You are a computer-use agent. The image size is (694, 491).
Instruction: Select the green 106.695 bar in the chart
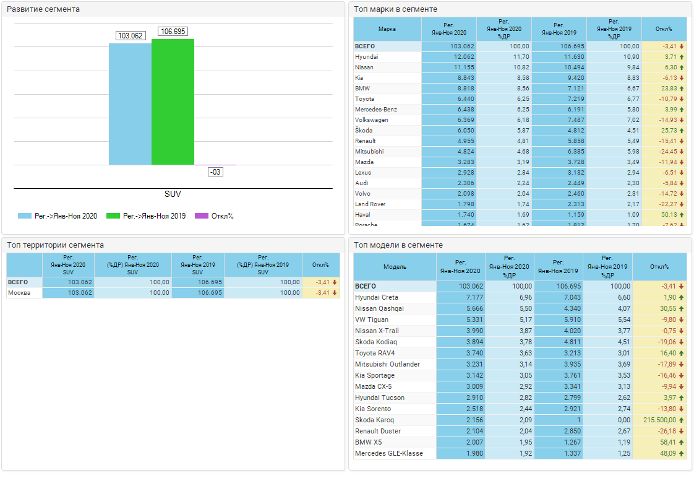[x=173, y=102]
